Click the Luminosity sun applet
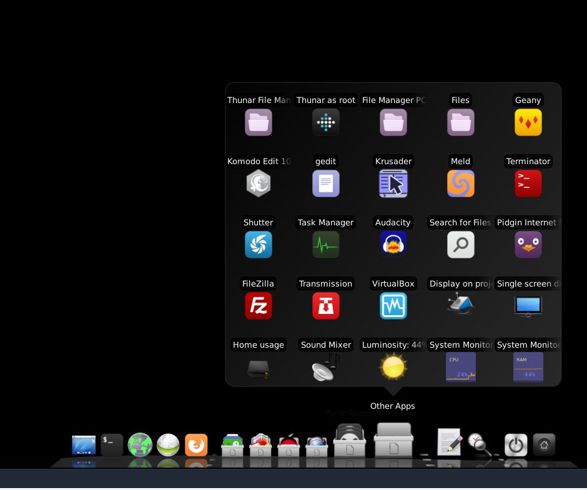The image size is (587, 490). click(393, 367)
